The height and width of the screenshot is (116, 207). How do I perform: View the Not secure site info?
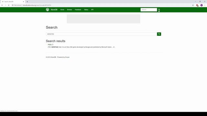click(x=16, y=5)
